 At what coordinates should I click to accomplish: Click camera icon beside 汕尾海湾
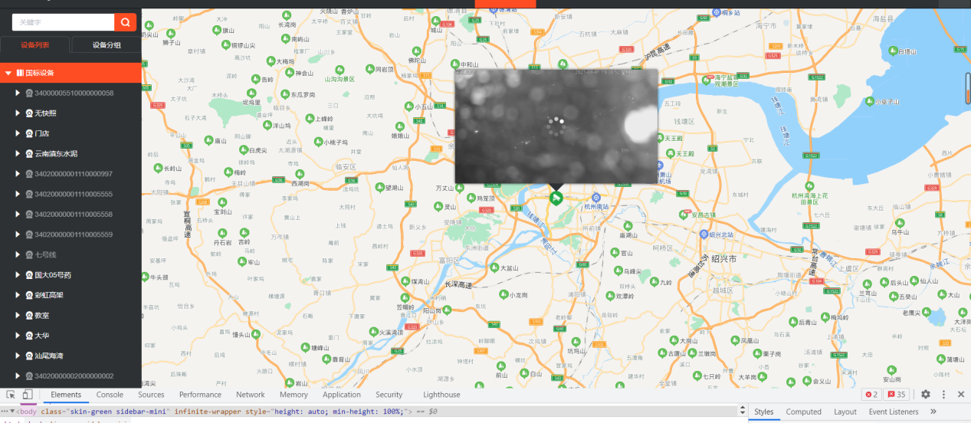[29, 356]
